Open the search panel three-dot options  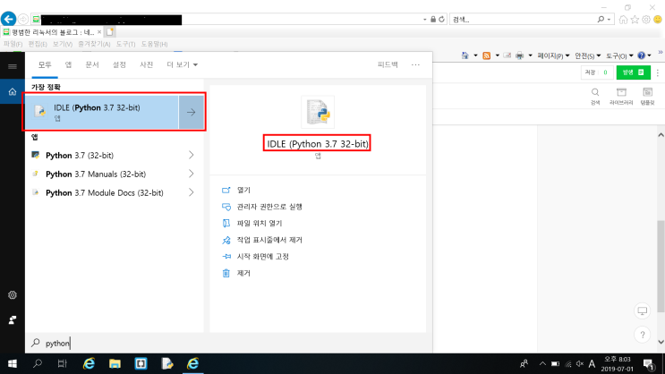click(415, 65)
